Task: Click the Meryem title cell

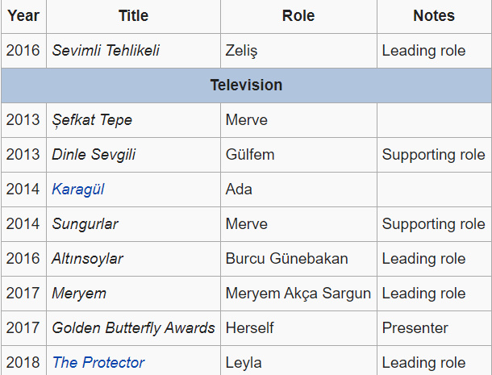Action: pos(79,294)
